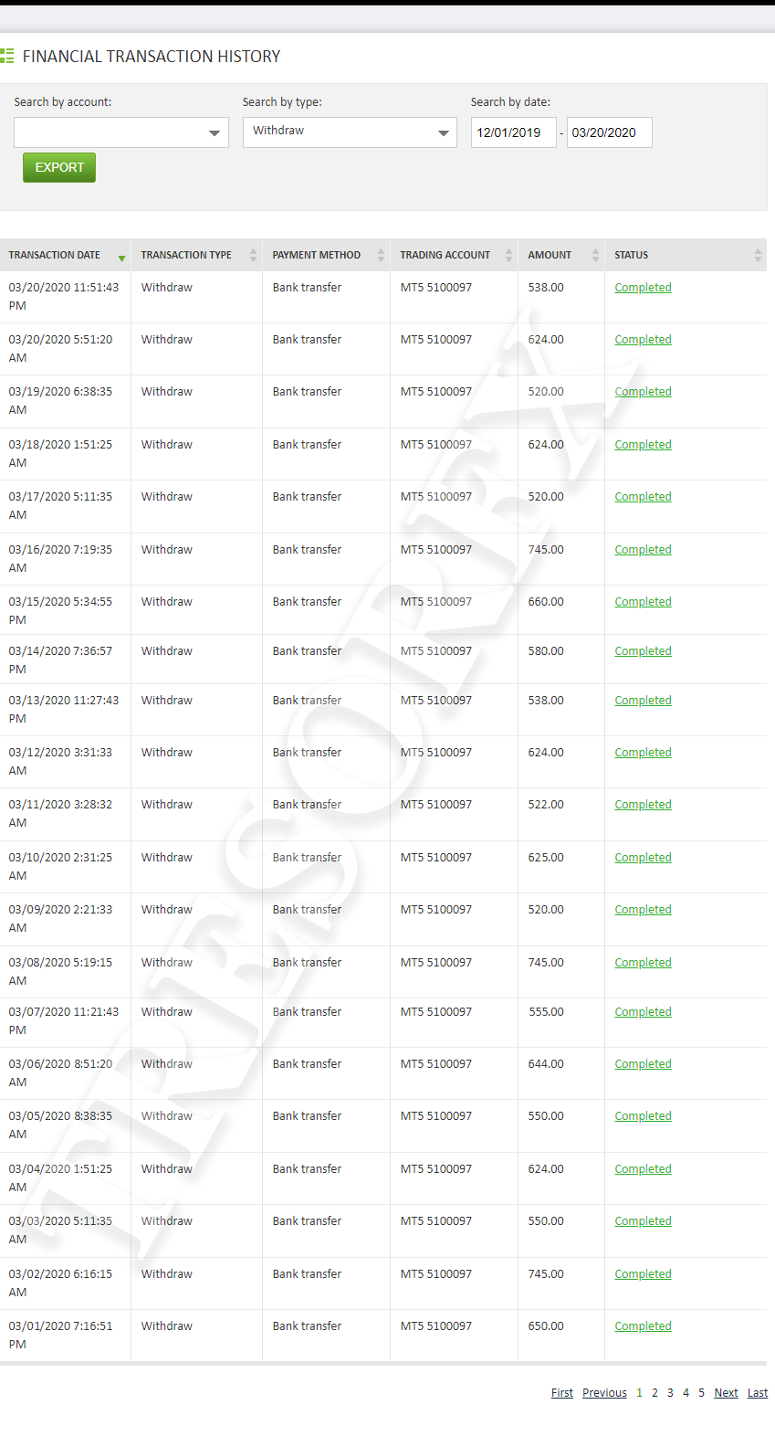Viewport: 775px width, 1436px height.
Task: Click the green EXPORT button
Action: (59, 168)
